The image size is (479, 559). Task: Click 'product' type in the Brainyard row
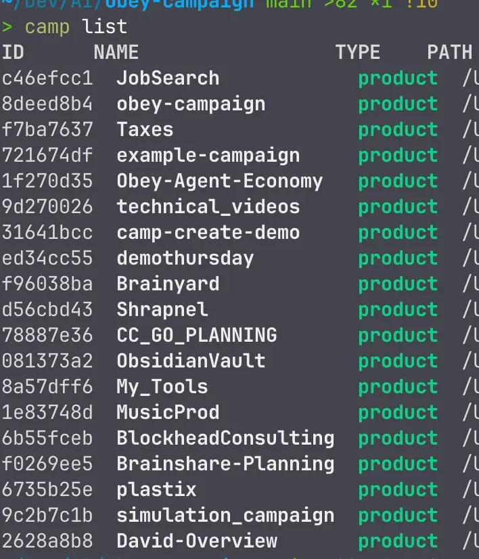398,285
